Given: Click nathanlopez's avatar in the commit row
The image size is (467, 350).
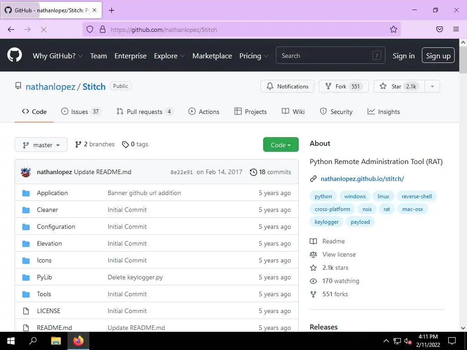Looking at the screenshot, I should (26, 172).
